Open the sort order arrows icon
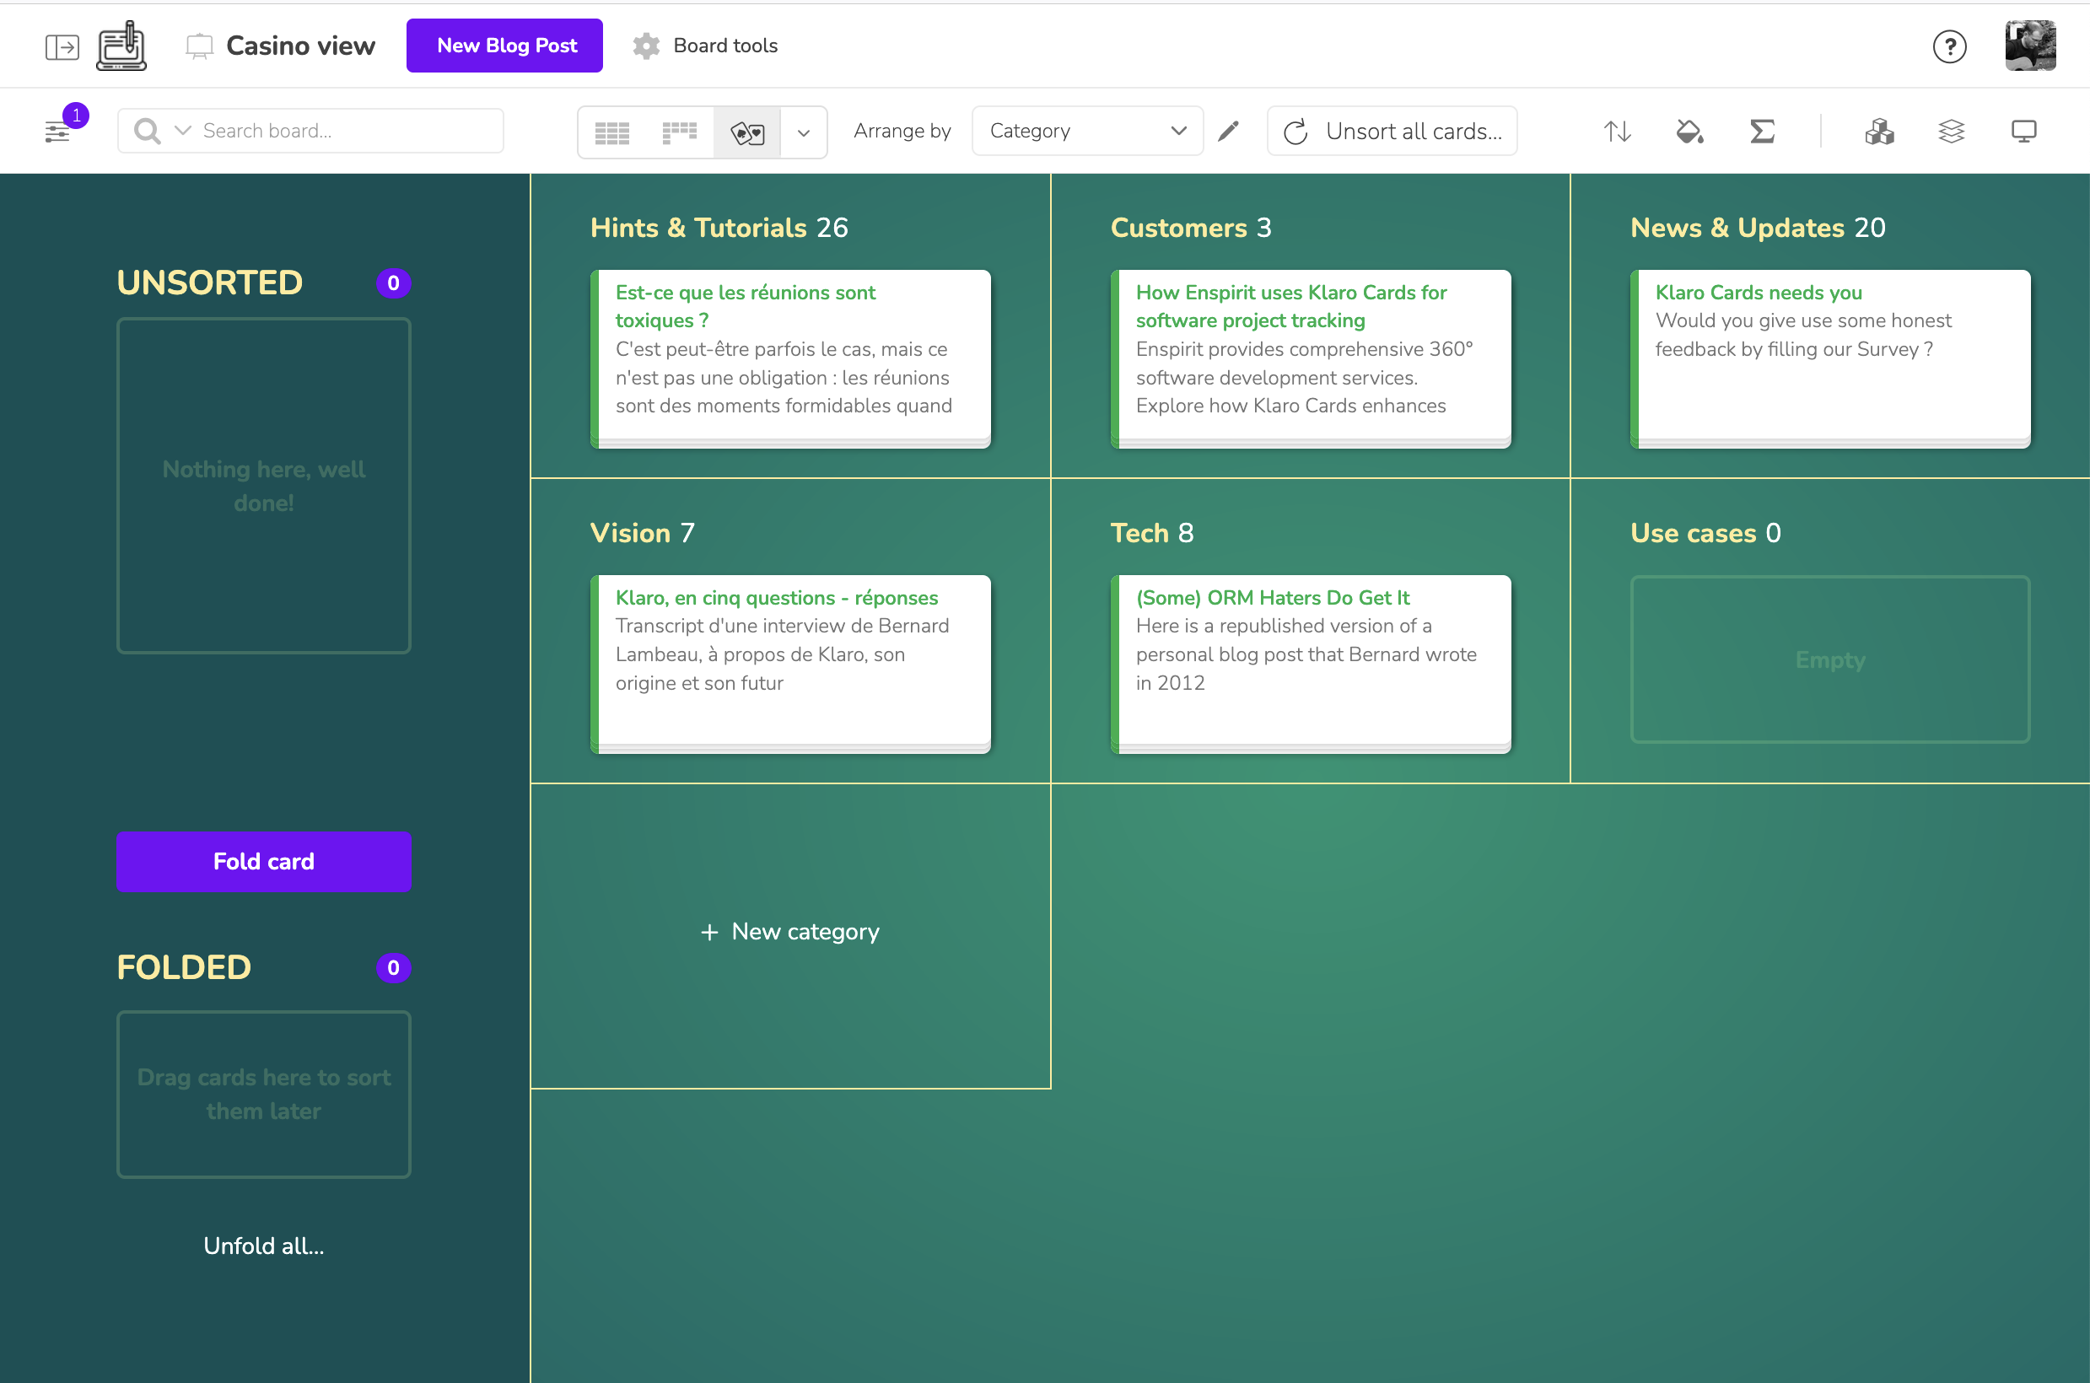The width and height of the screenshot is (2090, 1383). 1616,132
